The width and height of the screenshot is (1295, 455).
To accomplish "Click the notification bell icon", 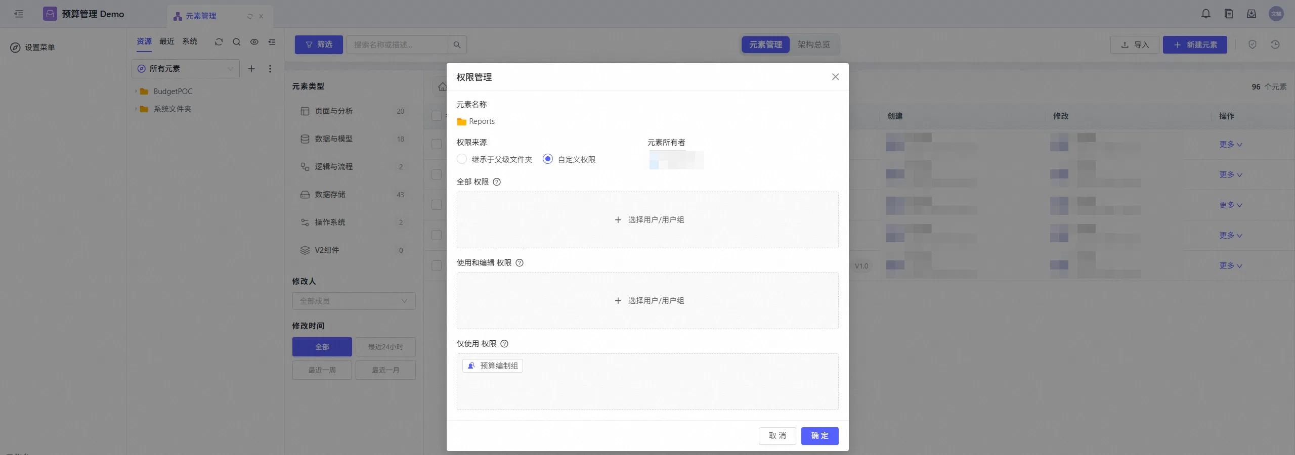I will (x=1206, y=14).
